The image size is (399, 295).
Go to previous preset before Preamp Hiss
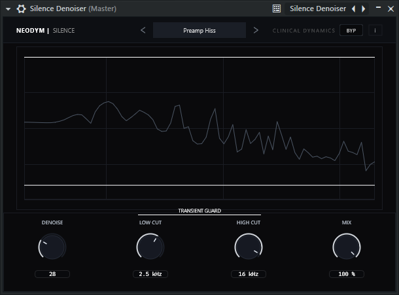(143, 30)
